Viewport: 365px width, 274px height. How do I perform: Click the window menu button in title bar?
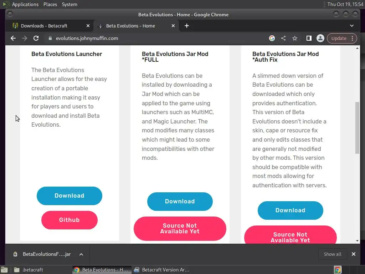point(10,14)
